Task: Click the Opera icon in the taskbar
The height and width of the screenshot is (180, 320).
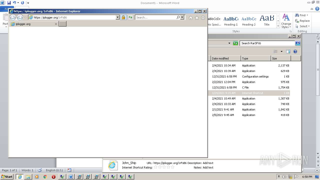Action: 53,177
